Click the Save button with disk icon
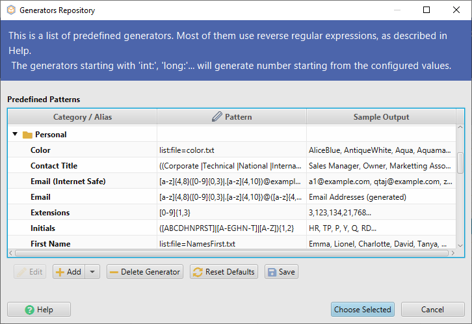 [281, 272]
